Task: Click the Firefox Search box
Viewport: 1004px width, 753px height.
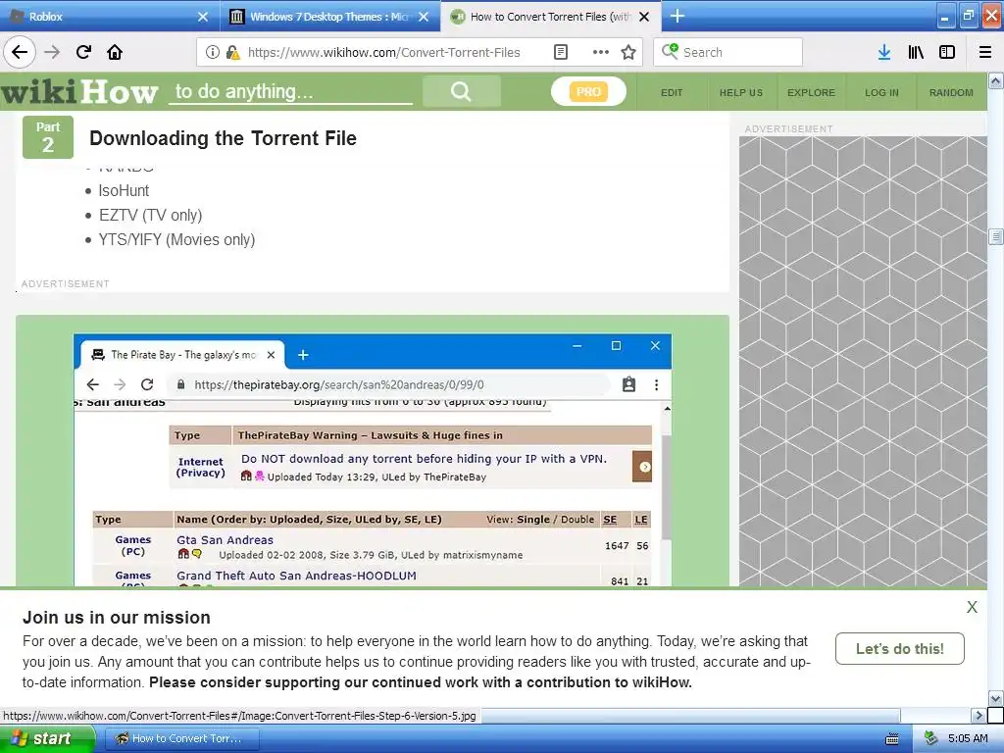Action: 728,52
